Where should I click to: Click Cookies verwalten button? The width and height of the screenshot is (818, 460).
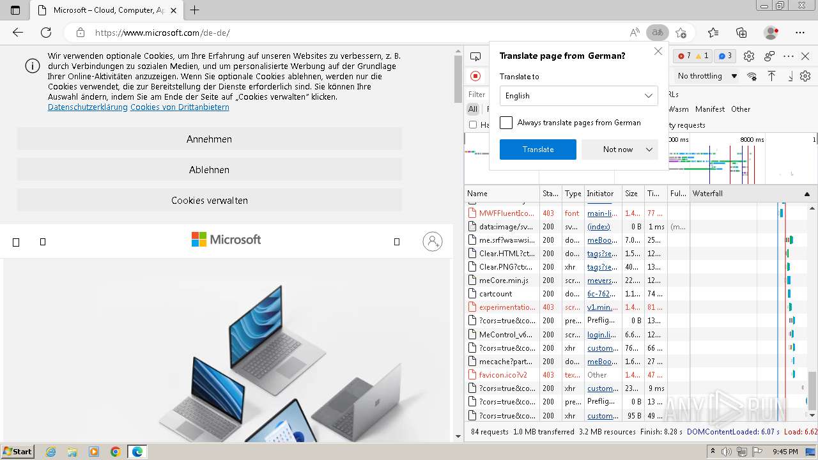click(x=210, y=201)
